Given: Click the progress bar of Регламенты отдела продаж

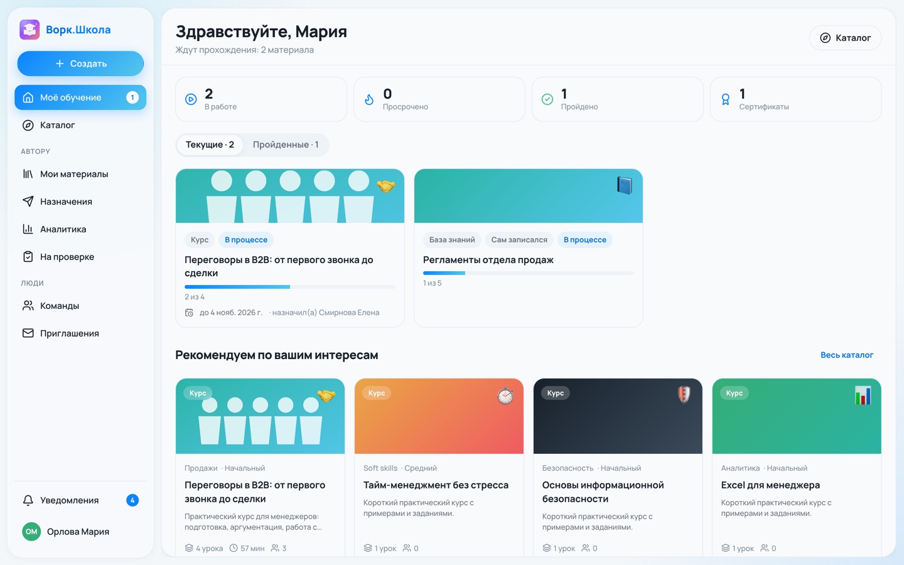Looking at the screenshot, I should click(529, 273).
